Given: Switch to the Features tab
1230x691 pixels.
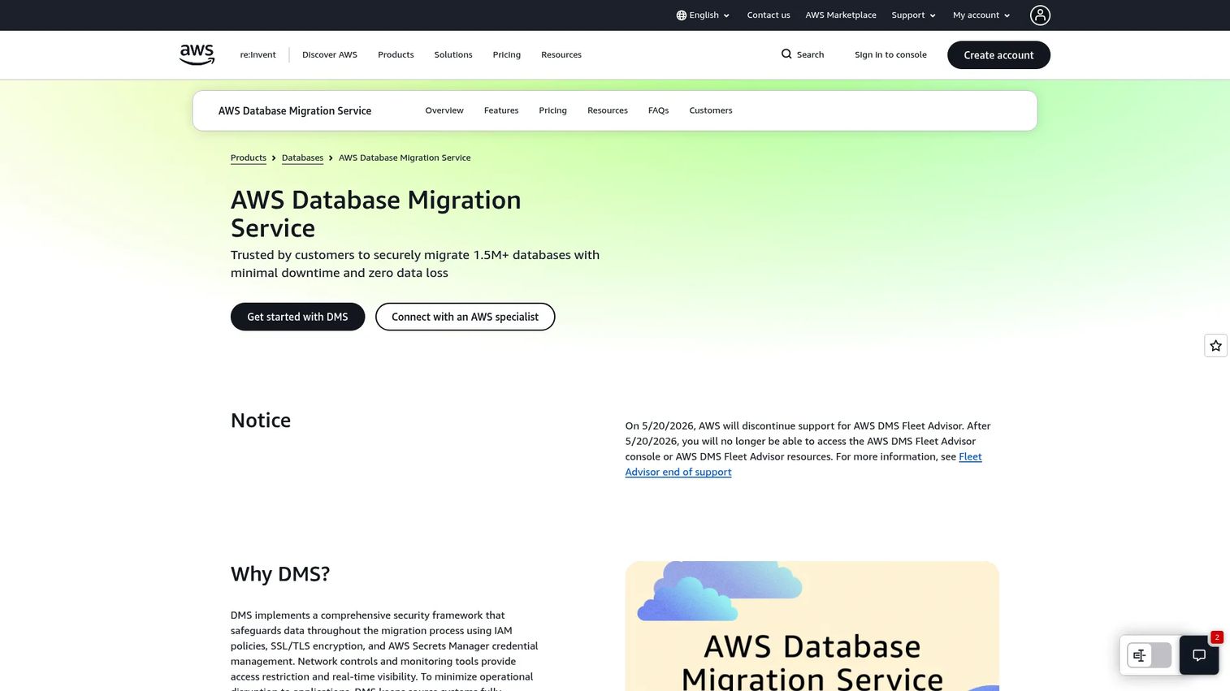Looking at the screenshot, I should coord(501,110).
